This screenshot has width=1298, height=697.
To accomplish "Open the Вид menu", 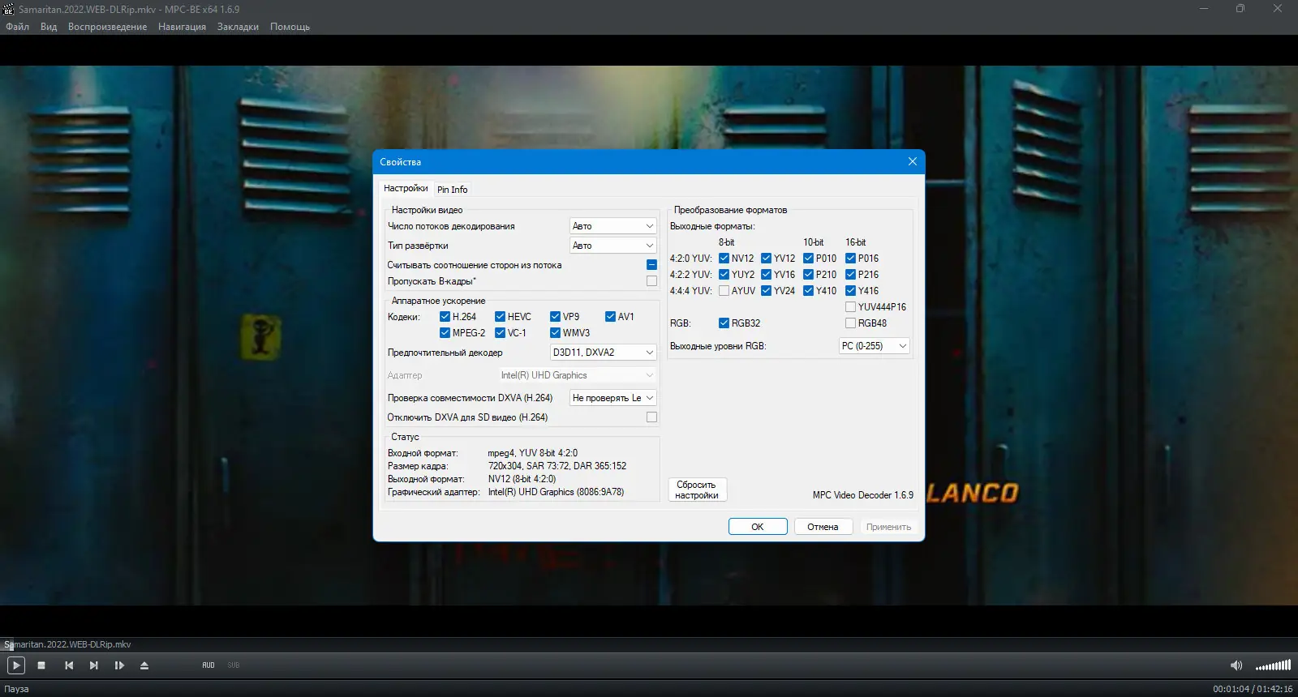I will point(49,27).
